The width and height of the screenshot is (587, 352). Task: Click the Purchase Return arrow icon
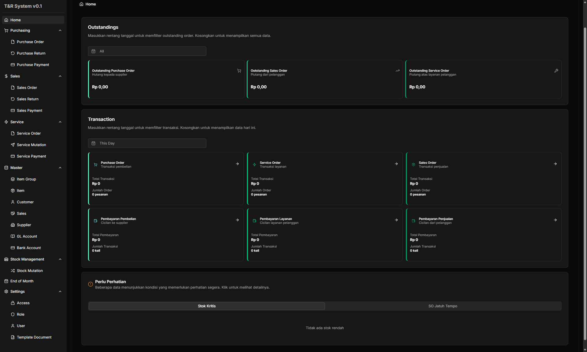click(x=13, y=53)
